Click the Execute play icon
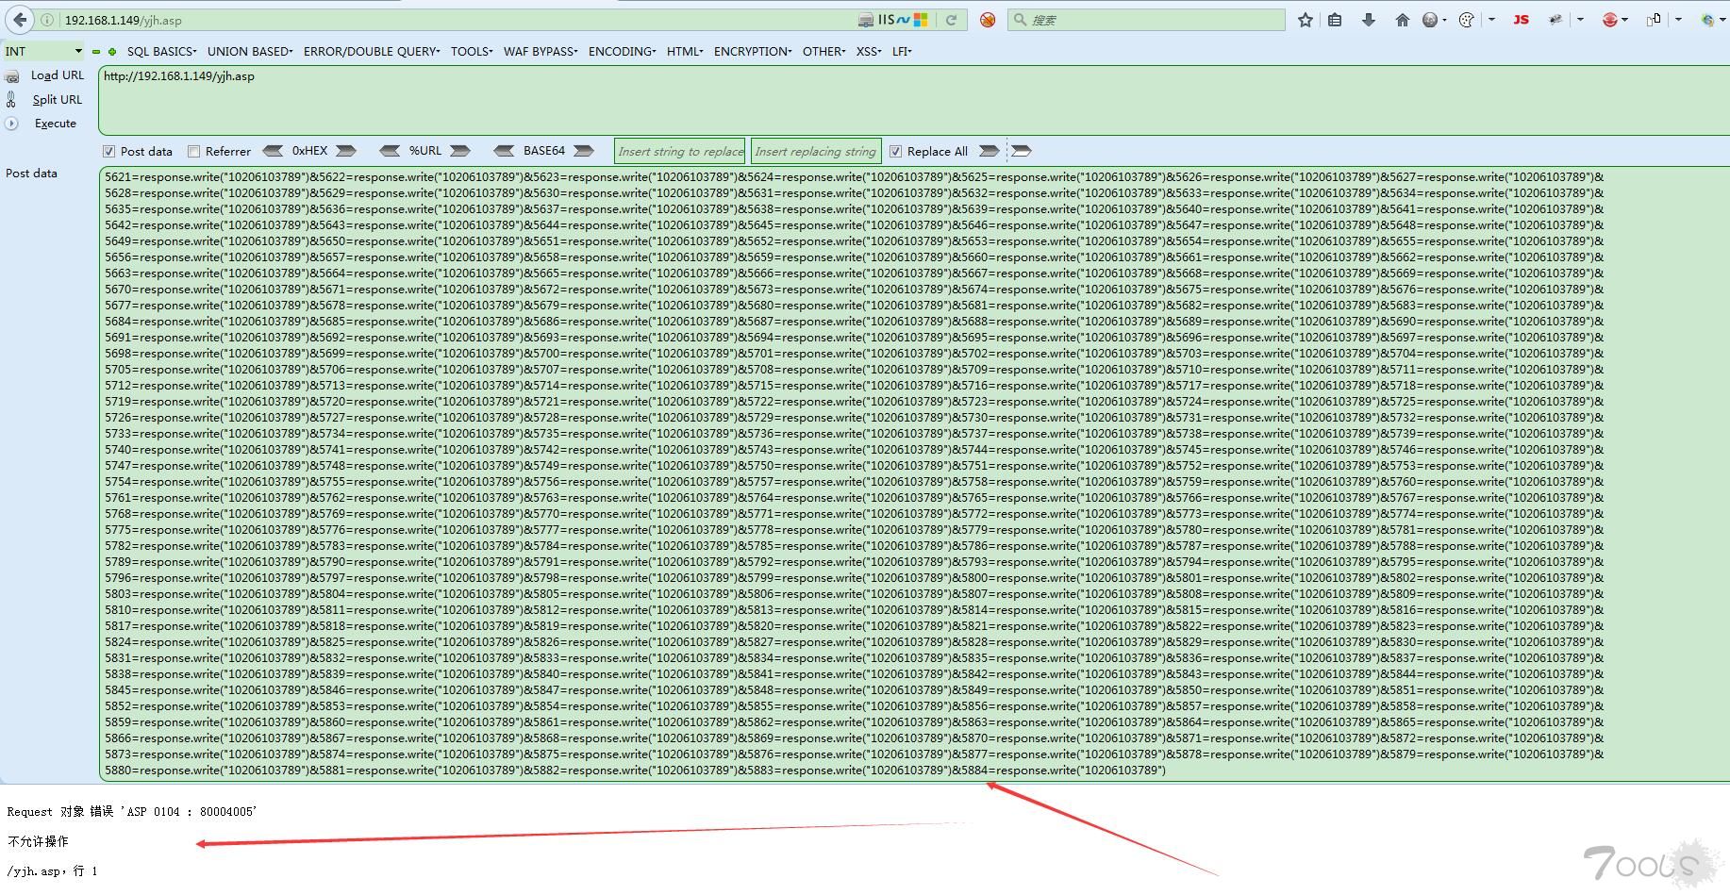 [x=11, y=124]
